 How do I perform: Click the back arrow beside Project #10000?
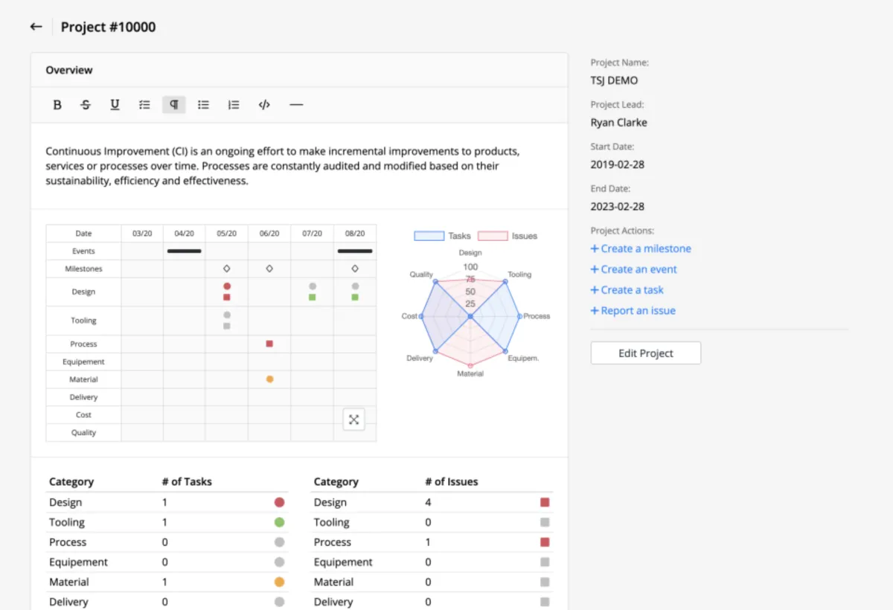tap(36, 27)
